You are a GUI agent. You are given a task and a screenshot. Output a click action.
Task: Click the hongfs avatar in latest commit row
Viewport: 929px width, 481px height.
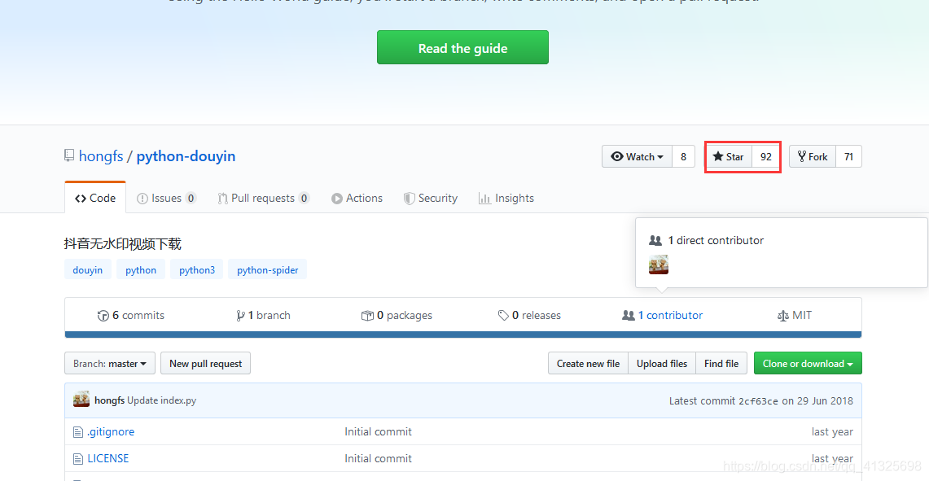(x=81, y=400)
